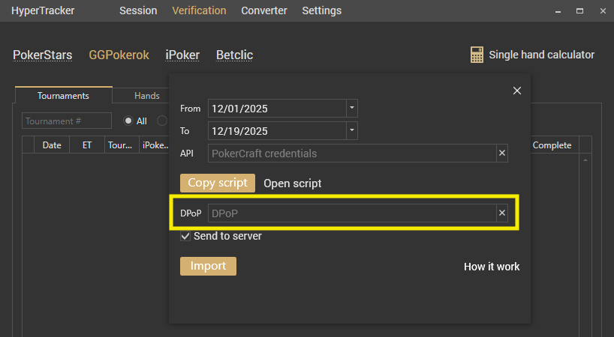The image size is (614, 337).
Task: Select the All radio button
Action: (x=128, y=121)
